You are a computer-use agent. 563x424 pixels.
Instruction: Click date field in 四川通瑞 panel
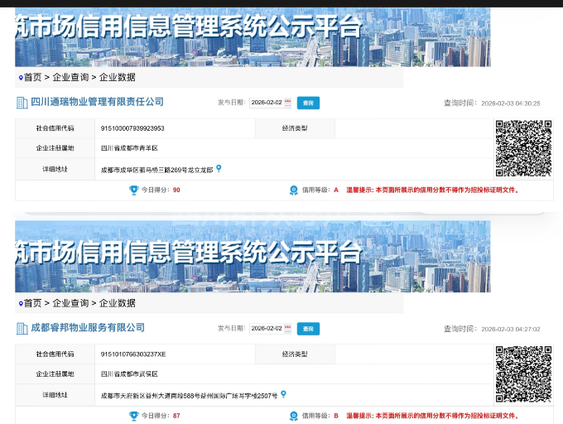[266, 103]
